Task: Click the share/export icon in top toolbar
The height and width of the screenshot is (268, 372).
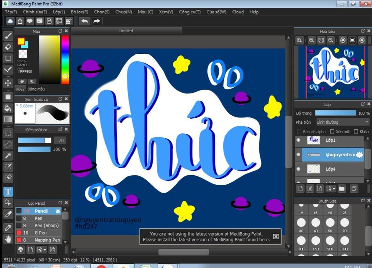Action: click(x=20, y=21)
